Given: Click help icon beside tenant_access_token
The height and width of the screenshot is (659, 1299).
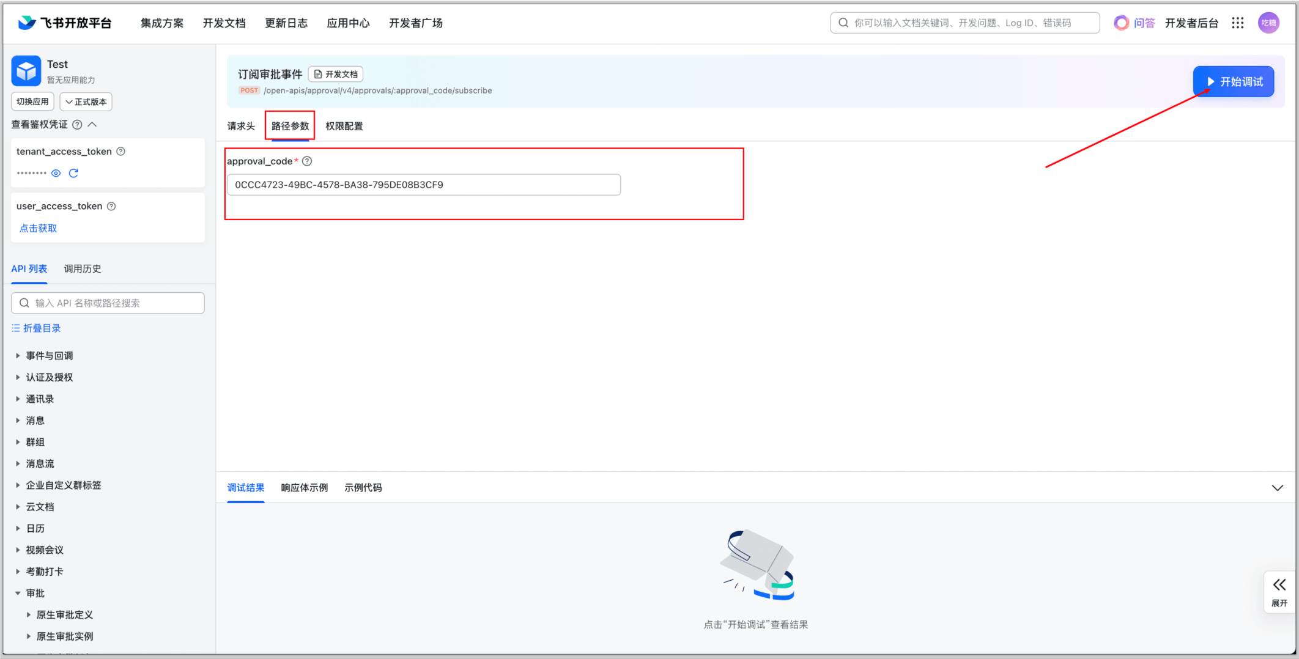Looking at the screenshot, I should pos(121,152).
